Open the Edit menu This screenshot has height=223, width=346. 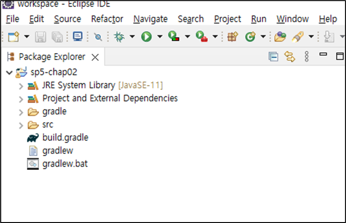36,19
